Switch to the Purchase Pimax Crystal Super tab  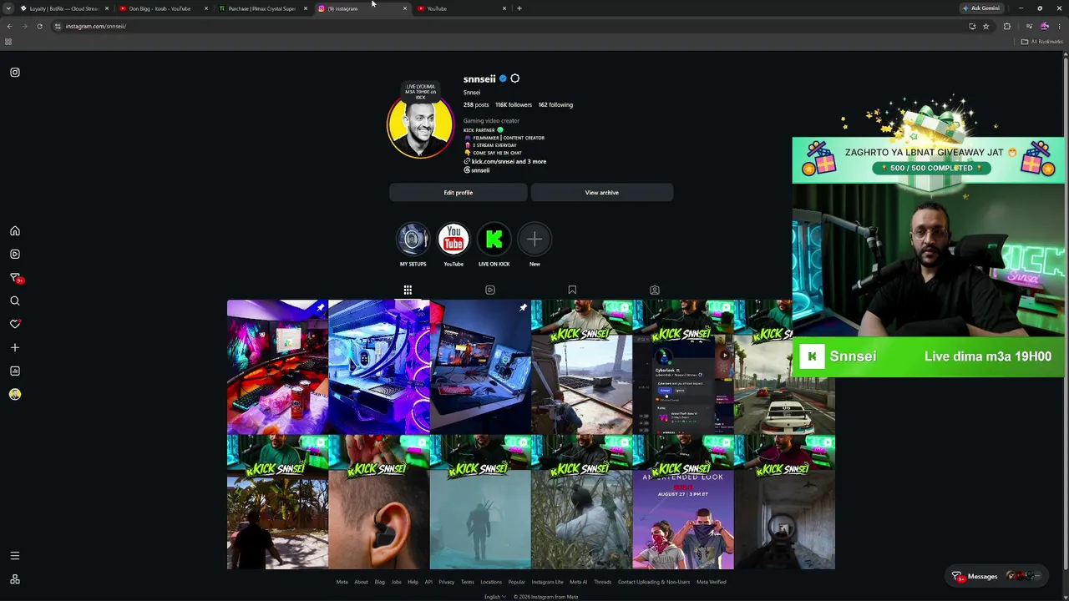[261, 8]
